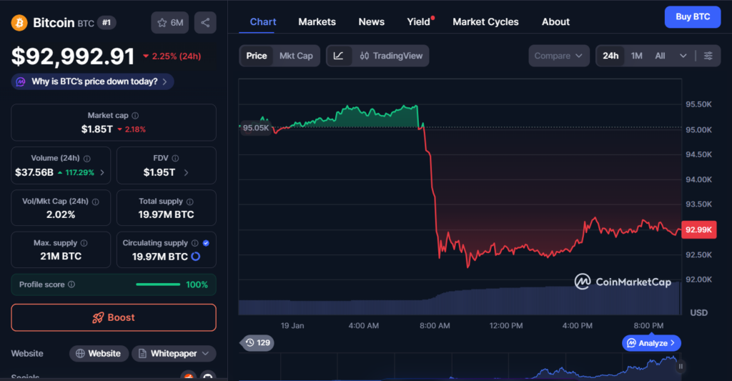Select the line chart type icon
The width and height of the screenshot is (732, 381).
coord(339,56)
